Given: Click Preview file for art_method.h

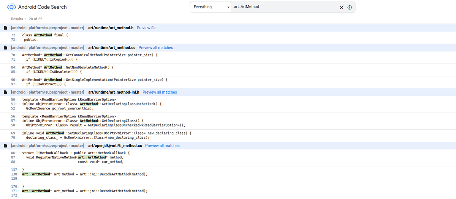Looking at the screenshot, I should pyautogui.click(x=146, y=28).
